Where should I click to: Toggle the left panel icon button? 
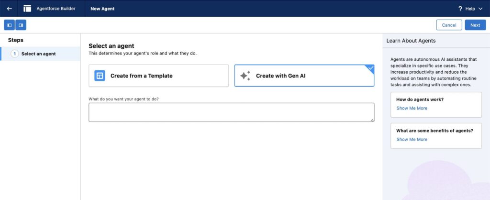[x=10, y=25]
